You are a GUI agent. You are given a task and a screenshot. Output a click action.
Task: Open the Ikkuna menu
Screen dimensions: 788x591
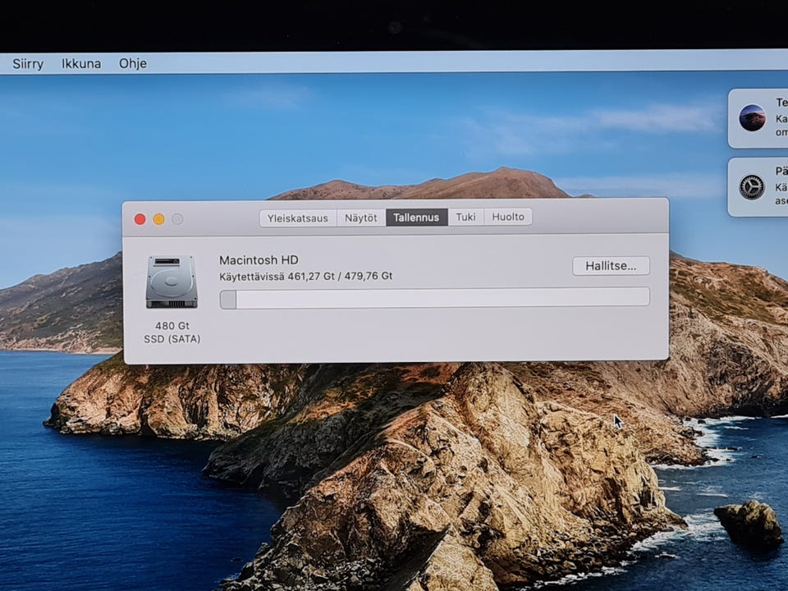point(81,64)
